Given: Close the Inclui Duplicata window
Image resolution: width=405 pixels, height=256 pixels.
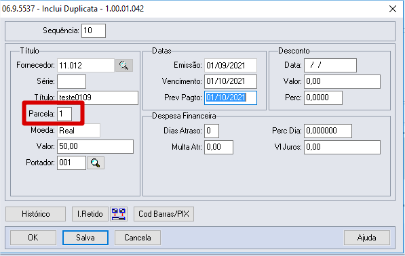Looking at the screenshot, I should (393, 9).
